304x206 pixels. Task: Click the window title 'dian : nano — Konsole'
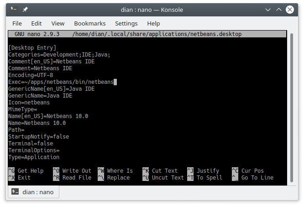point(152,10)
